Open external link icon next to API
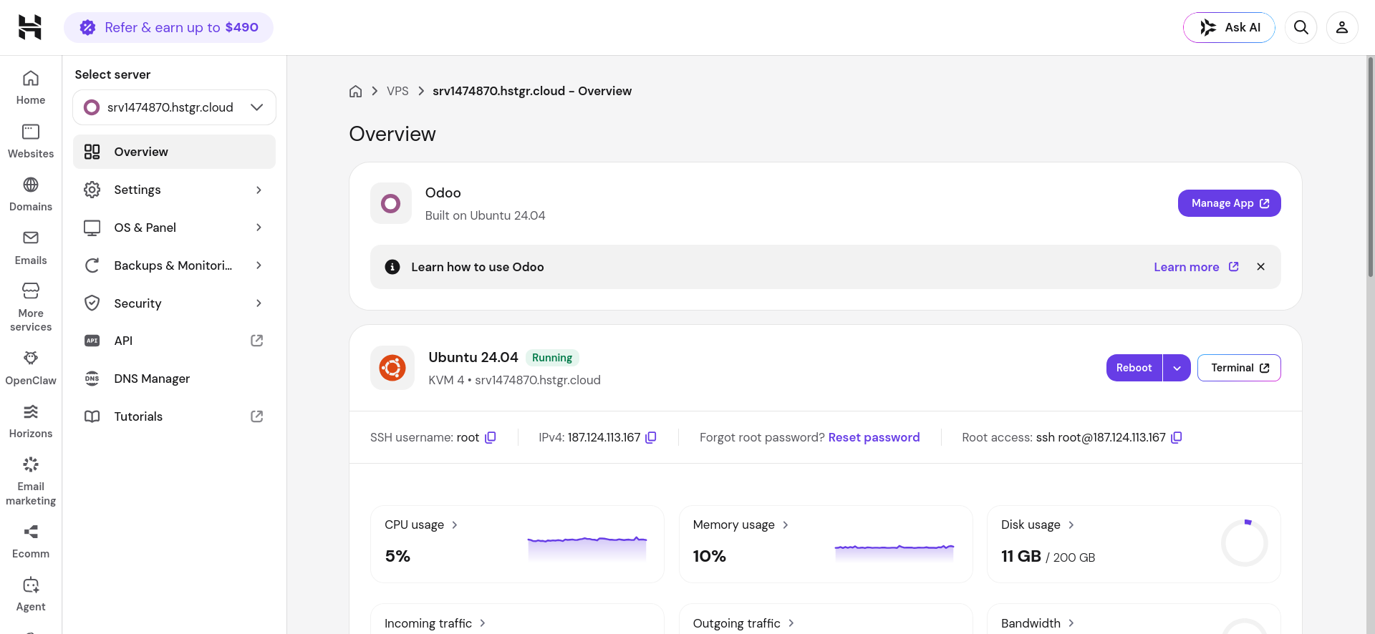Image resolution: width=1375 pixels, height=634 pixels. coord(257,341)
